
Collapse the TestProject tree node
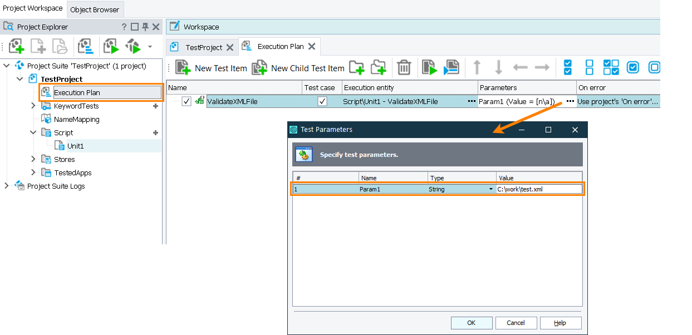click(x=20, y=79)
